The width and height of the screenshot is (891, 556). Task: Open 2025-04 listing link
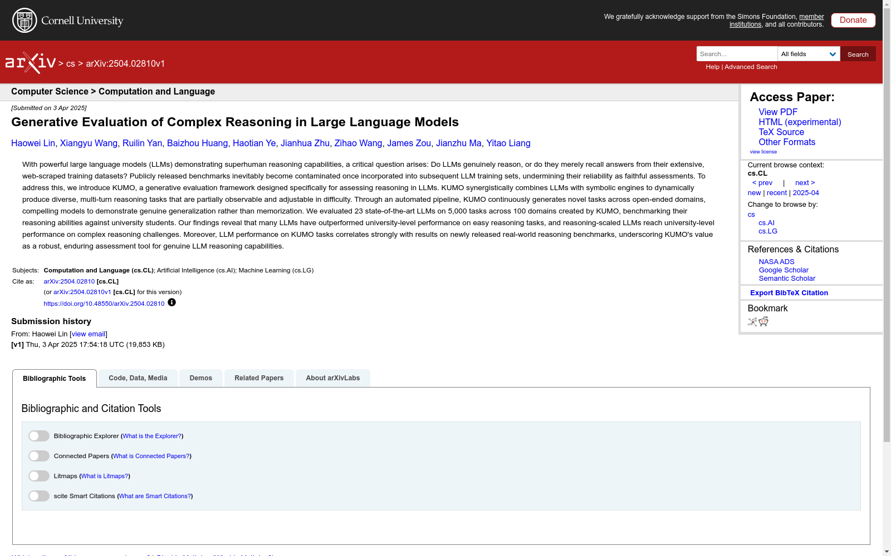pyautogui.click(x=806, y=193)
